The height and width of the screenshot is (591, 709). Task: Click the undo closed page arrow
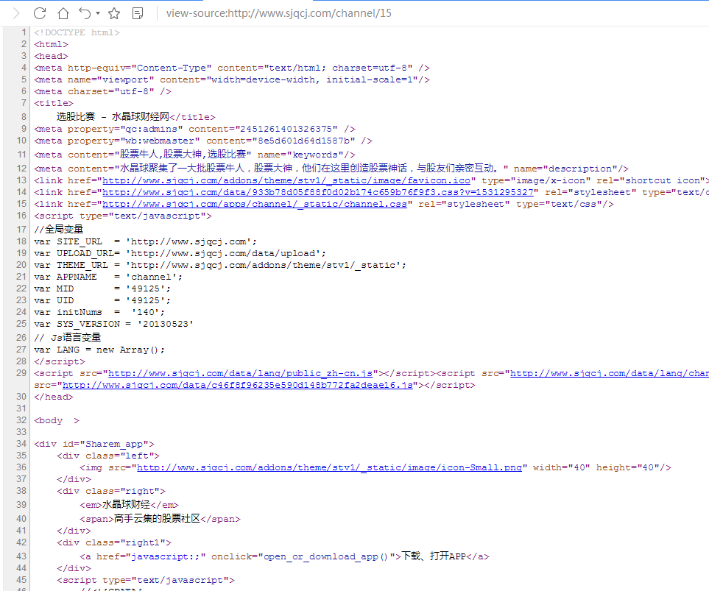85,13
